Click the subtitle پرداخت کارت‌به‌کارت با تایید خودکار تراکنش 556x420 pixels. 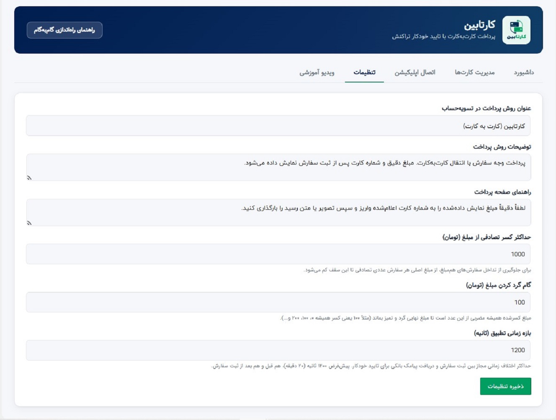click(x=443, y=36)
